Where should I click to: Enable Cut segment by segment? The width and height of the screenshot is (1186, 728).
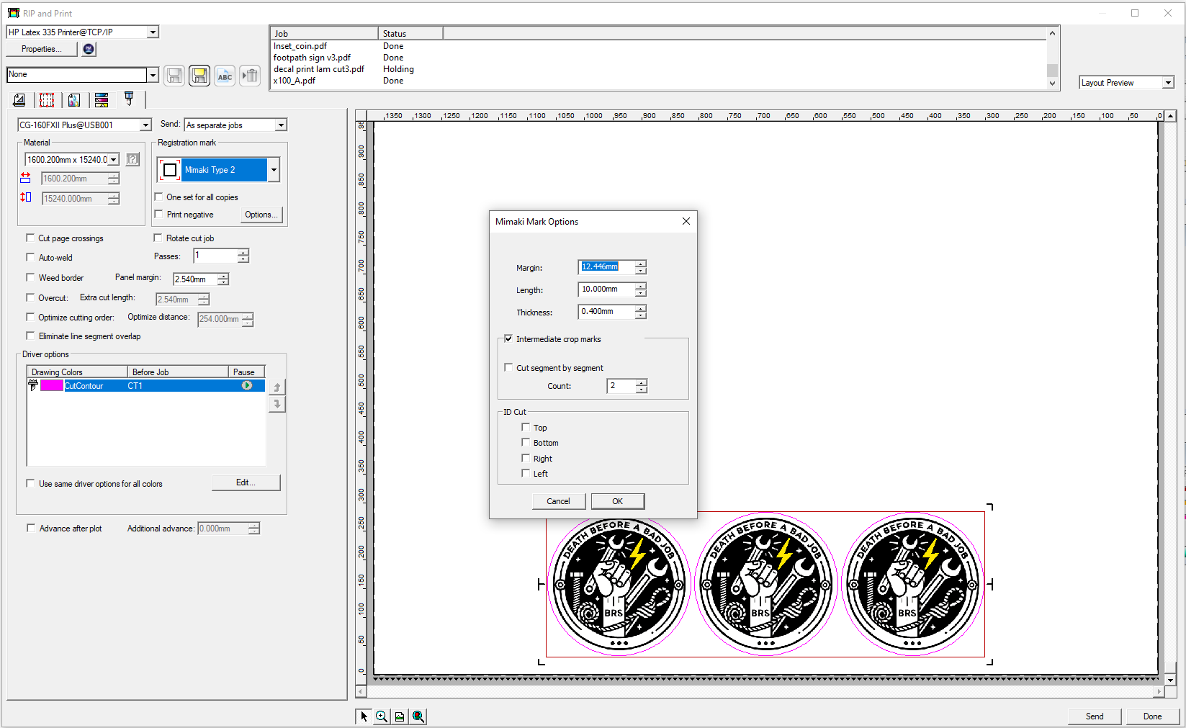508,367
